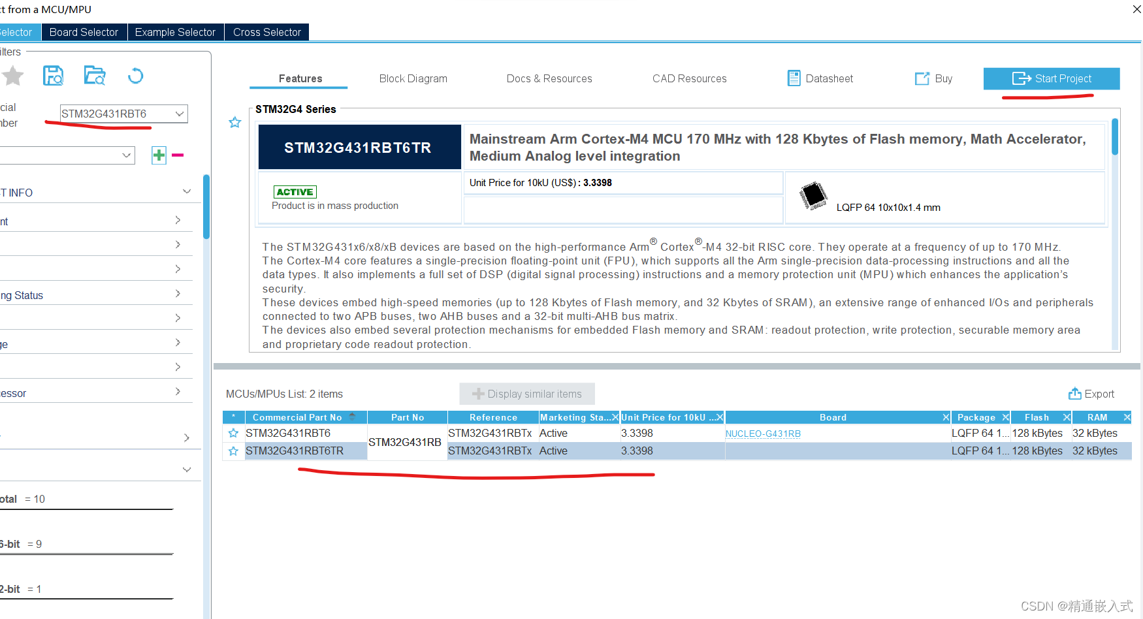
Task: Collapse the section above the total count
Action: pyautogui.click(x=187, y=469)
